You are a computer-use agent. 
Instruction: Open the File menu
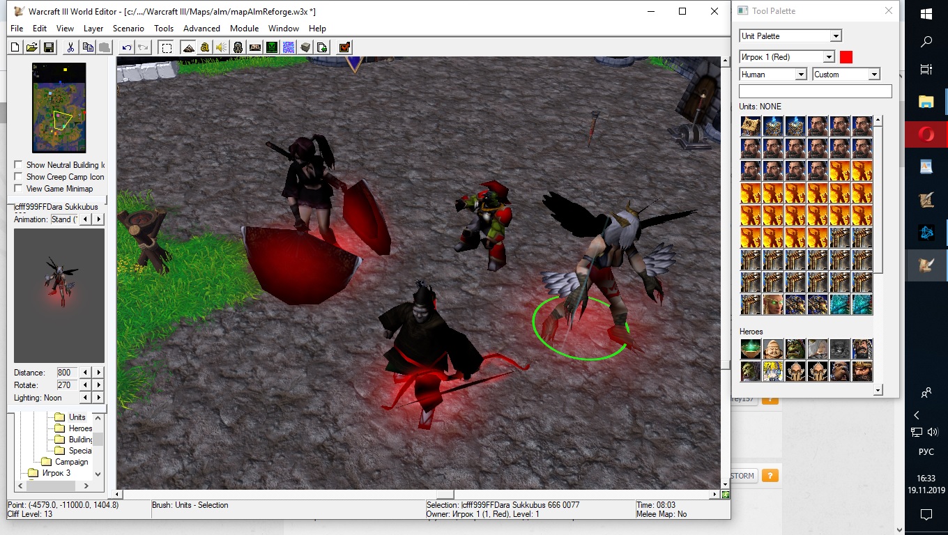coord(17,29)
